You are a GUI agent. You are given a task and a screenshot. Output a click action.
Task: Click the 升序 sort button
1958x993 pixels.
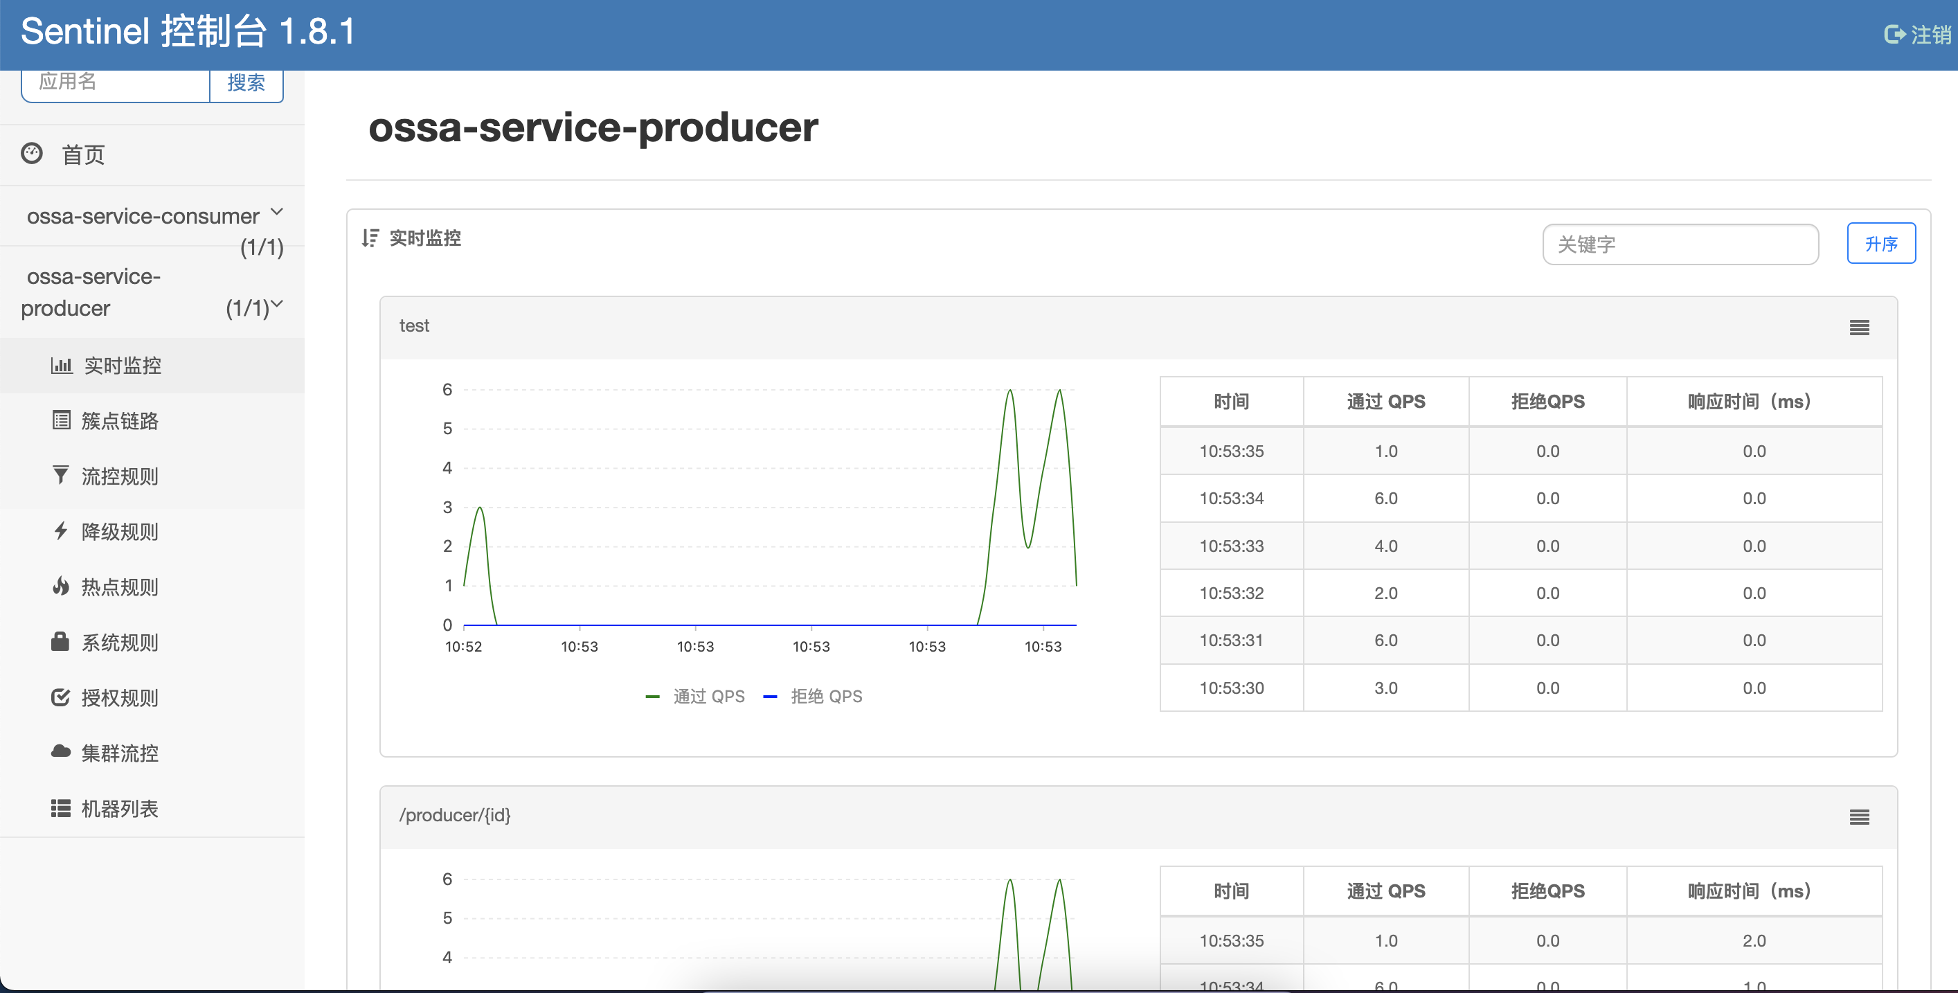(x=1880, y=244)
